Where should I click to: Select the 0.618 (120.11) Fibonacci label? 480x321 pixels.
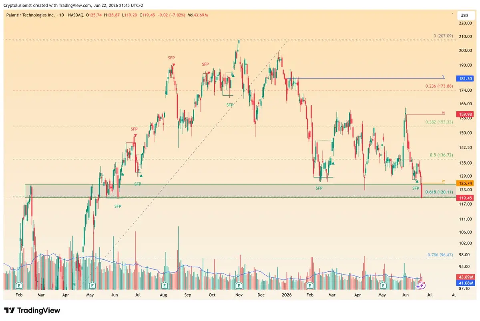[439, 192]
